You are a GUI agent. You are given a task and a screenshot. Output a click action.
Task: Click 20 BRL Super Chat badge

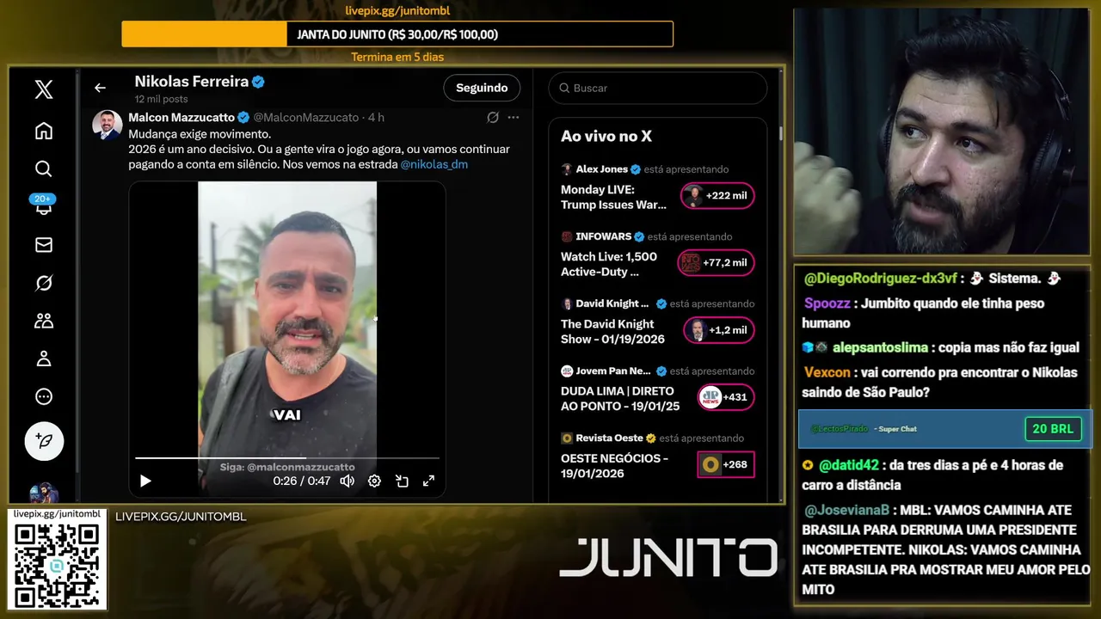1053,429
